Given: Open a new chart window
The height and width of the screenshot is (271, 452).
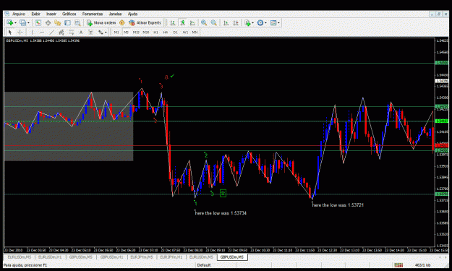Looking at the screenshot, I should pos(10,22).
